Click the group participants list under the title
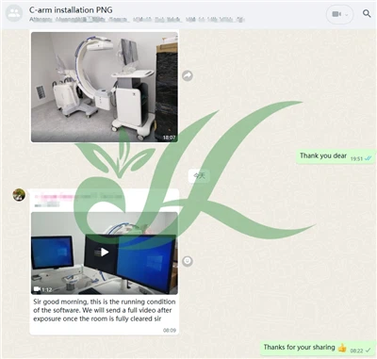This screenshot has width=377, height=359. point(137,20)
